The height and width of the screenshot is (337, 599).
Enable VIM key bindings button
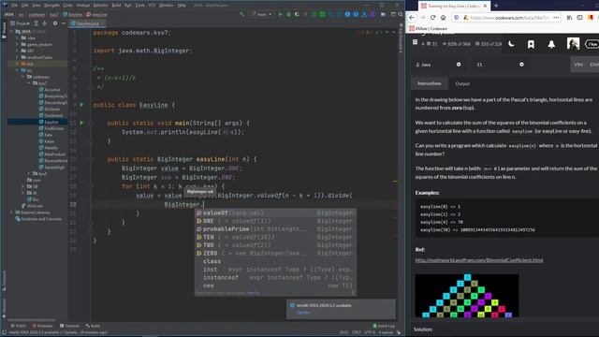pos(578,65)
